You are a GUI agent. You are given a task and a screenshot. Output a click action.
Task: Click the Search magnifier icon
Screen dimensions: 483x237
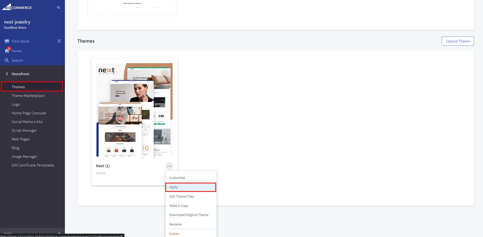pos(7,60)
